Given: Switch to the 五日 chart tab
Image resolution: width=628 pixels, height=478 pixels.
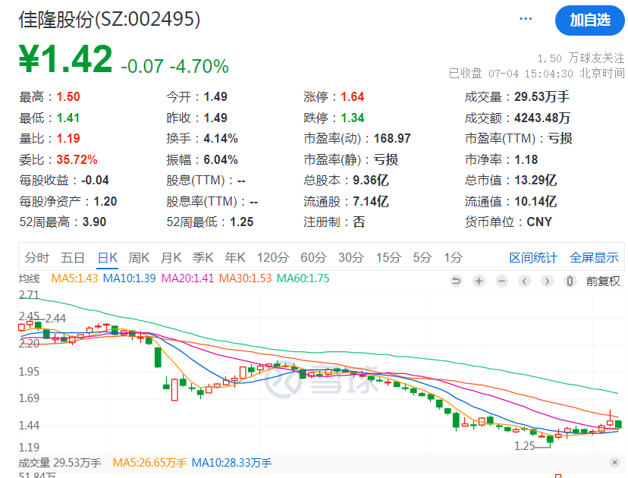Looking at the screenshot, I should tap(73, 257).
